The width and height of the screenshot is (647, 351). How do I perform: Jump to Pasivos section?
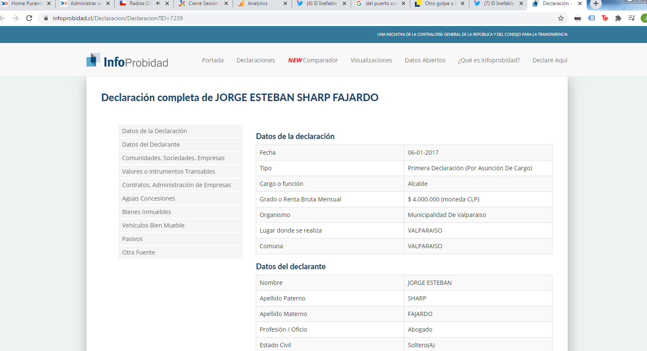[x=181, y=239]
